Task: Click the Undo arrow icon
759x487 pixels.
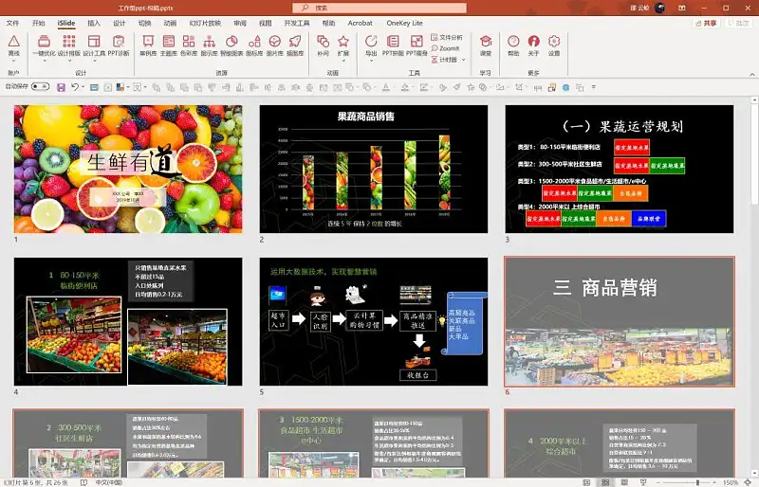Action: 75,87
